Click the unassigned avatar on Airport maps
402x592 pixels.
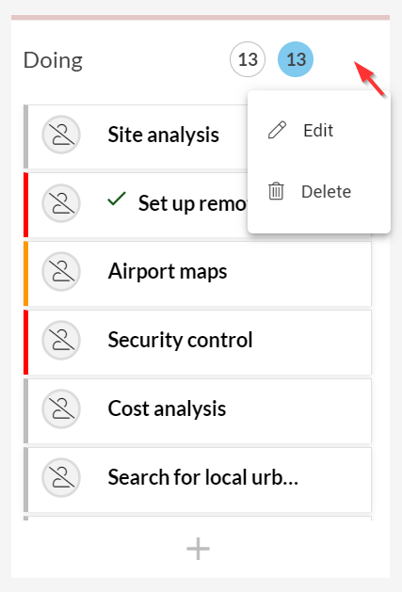(61, 271)
